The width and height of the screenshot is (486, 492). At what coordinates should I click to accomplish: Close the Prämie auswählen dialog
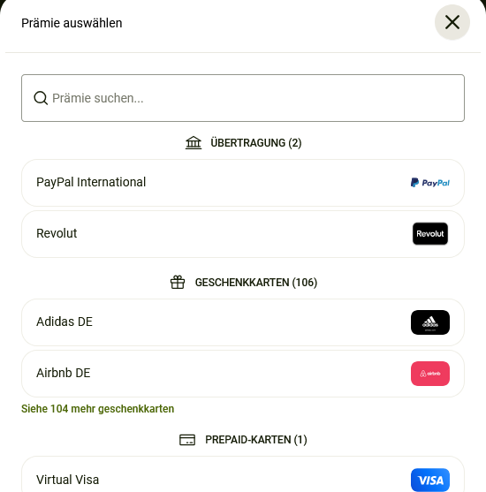(452, 22)
